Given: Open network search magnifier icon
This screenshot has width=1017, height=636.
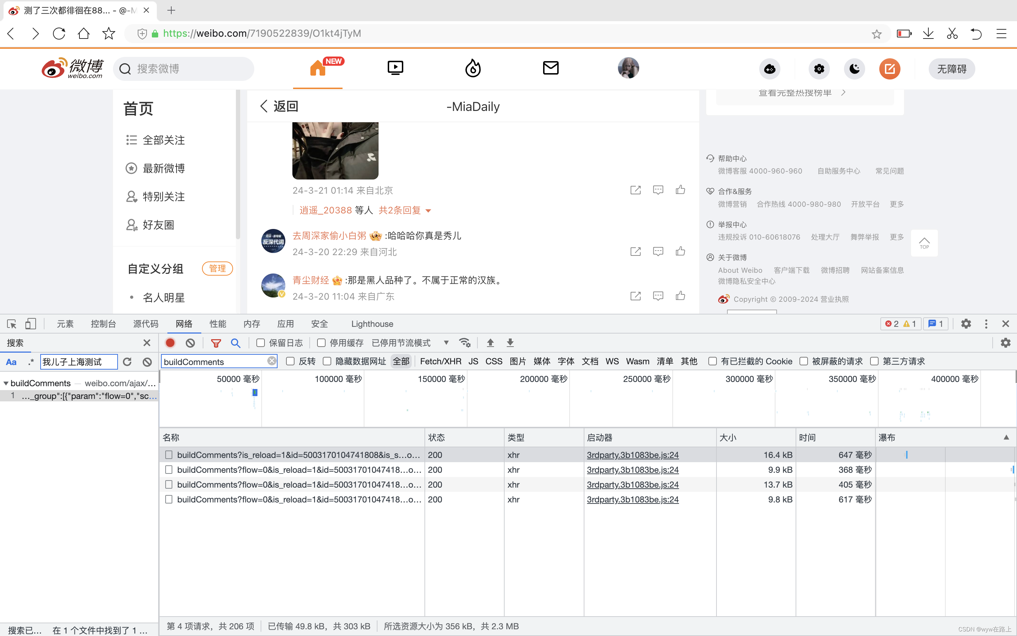Looking at the screenshot, I should click(x=236, y=343).
